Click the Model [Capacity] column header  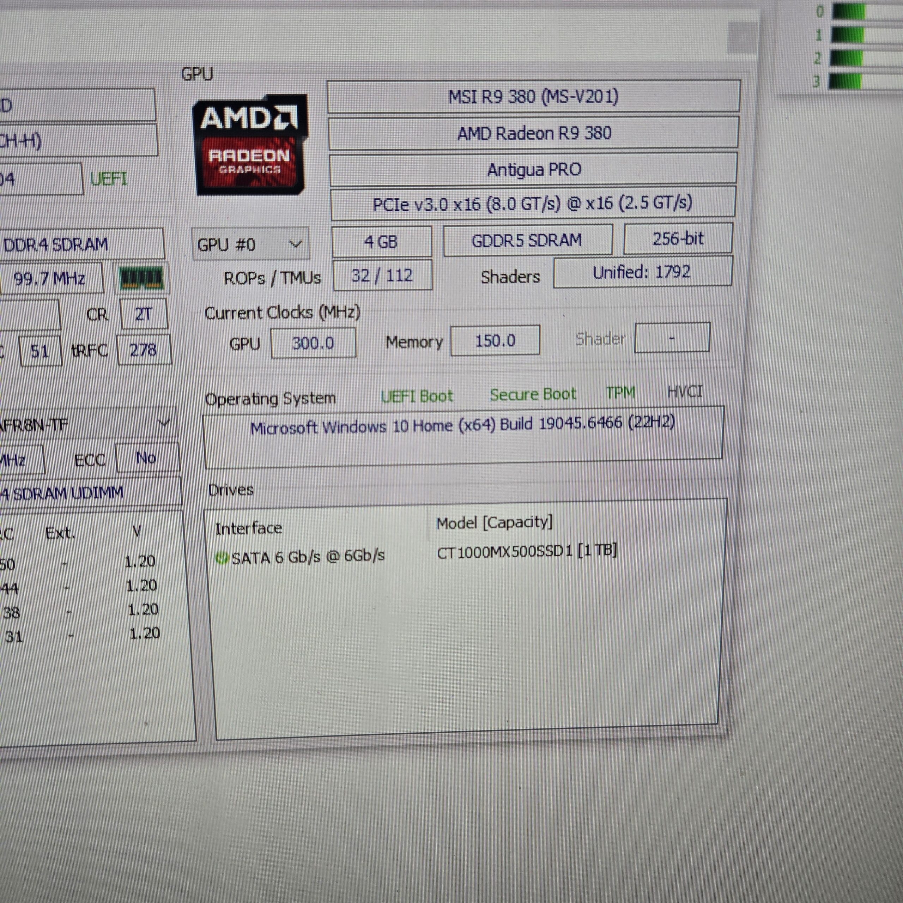click(495, 522)
